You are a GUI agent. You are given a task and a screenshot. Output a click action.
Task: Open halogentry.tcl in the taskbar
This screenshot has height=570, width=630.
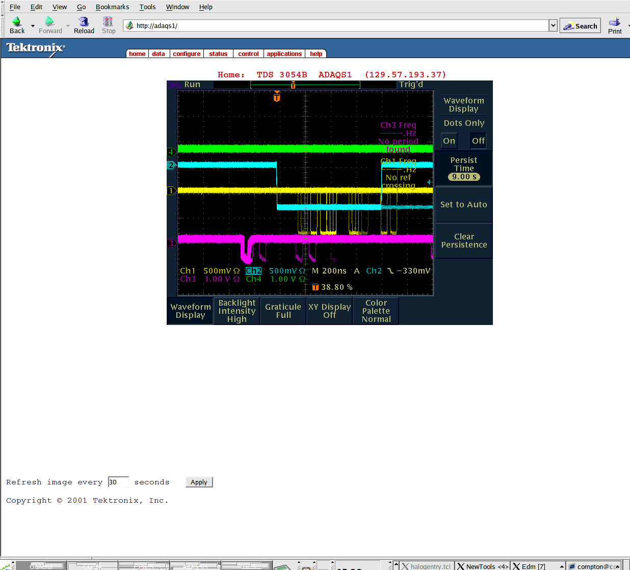427,566
